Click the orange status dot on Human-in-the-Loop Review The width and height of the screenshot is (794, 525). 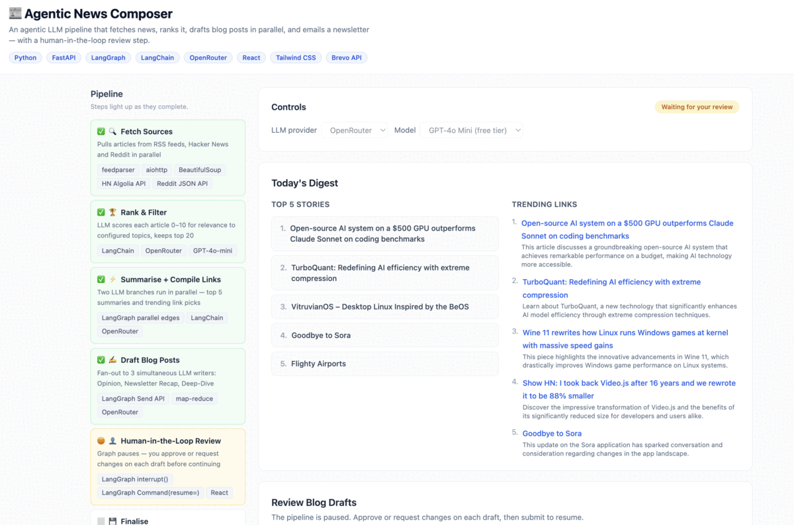pyautogui.click(x=100, y=440)
